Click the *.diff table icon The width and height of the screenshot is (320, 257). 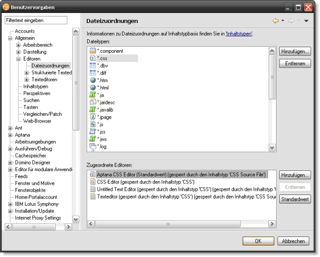[93, 73]
